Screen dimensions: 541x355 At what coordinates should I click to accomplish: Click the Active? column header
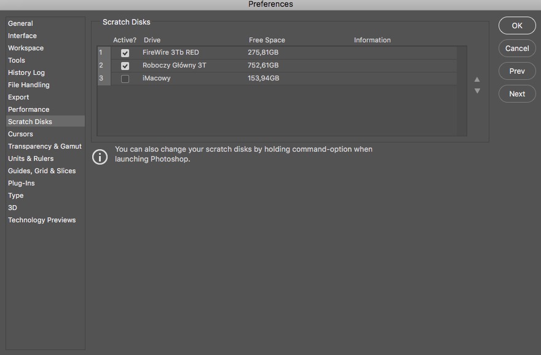pyautogui.click(x=125, y=40)
